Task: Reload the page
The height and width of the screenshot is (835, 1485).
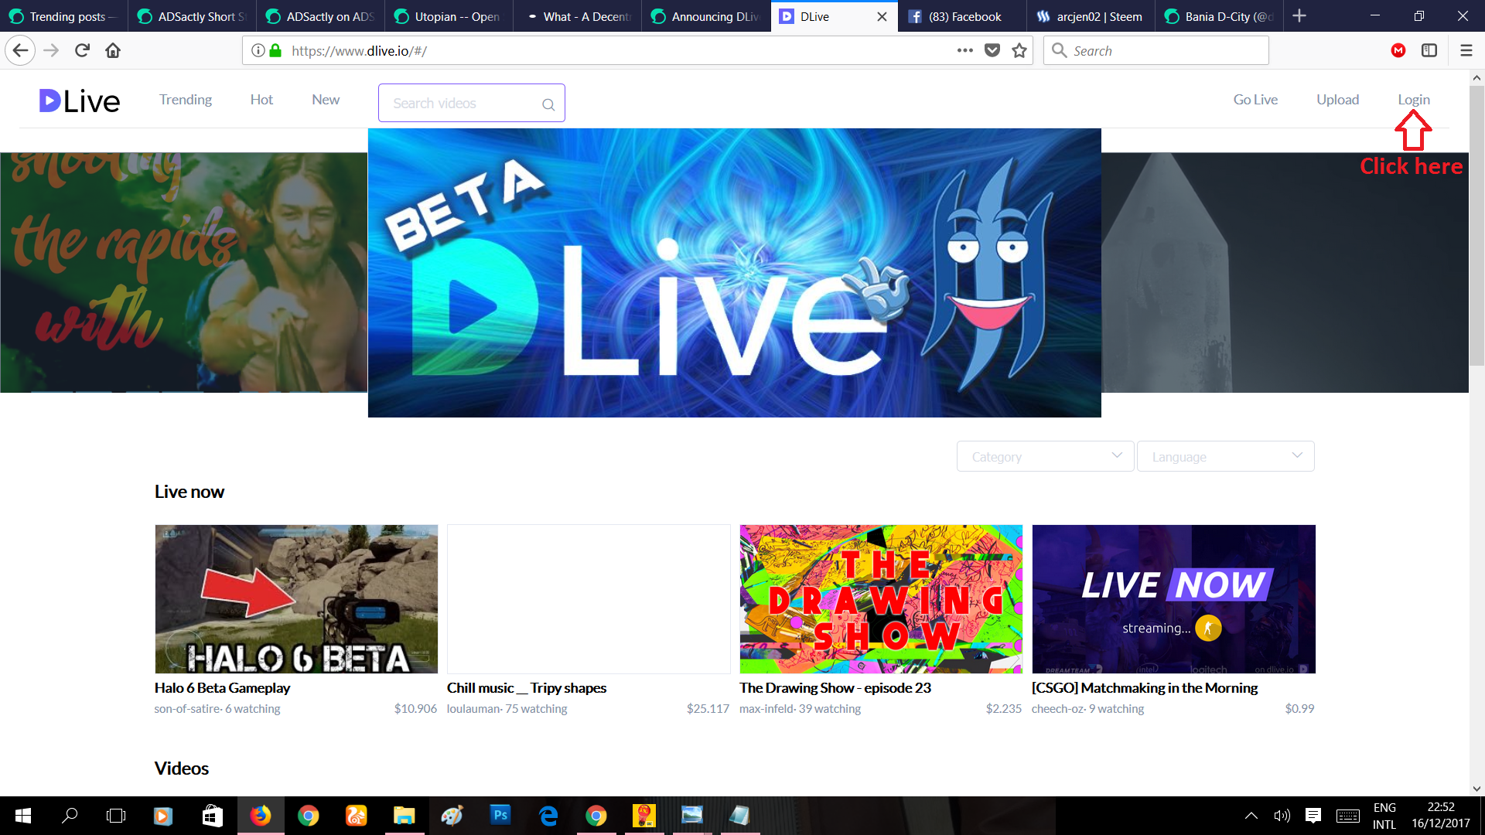Action: click(82, 51)
